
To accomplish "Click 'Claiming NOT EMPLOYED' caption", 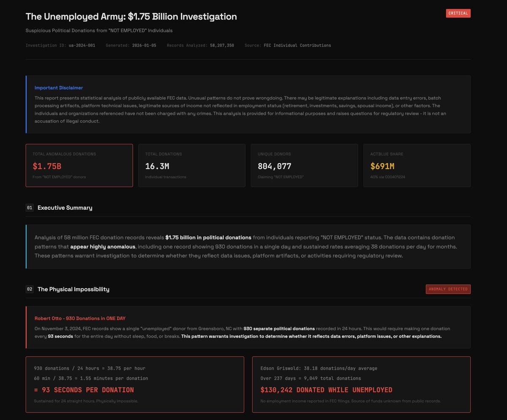I will click(281, 177).
